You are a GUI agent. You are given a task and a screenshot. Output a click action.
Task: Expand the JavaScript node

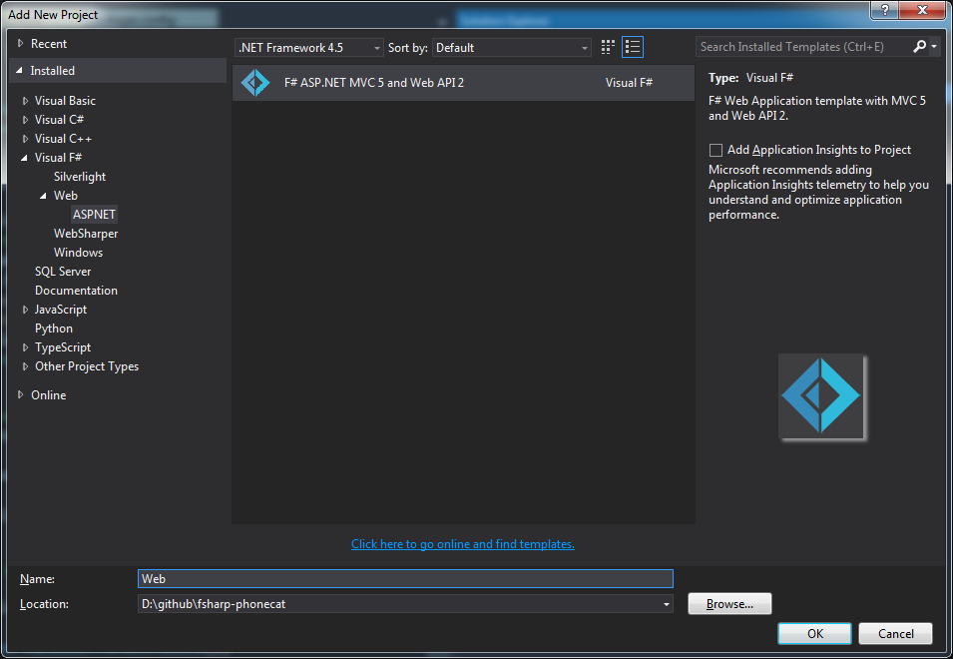pos(25,310)
